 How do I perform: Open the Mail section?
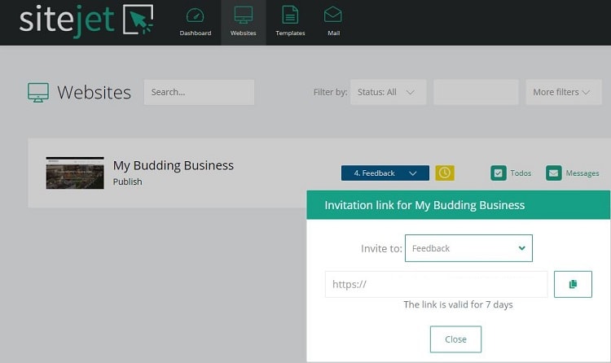point(333,23)
